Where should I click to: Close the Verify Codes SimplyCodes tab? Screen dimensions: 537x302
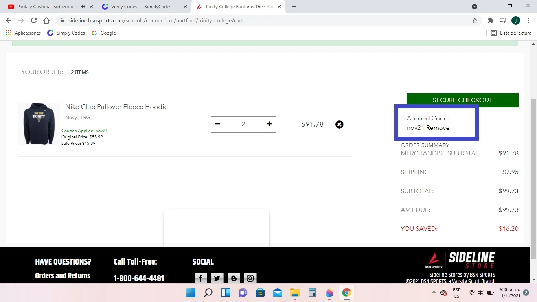pos(185,7)
